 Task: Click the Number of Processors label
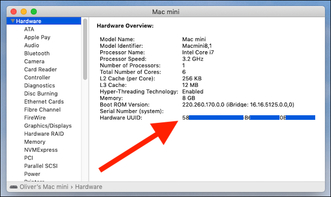[130, 65]
